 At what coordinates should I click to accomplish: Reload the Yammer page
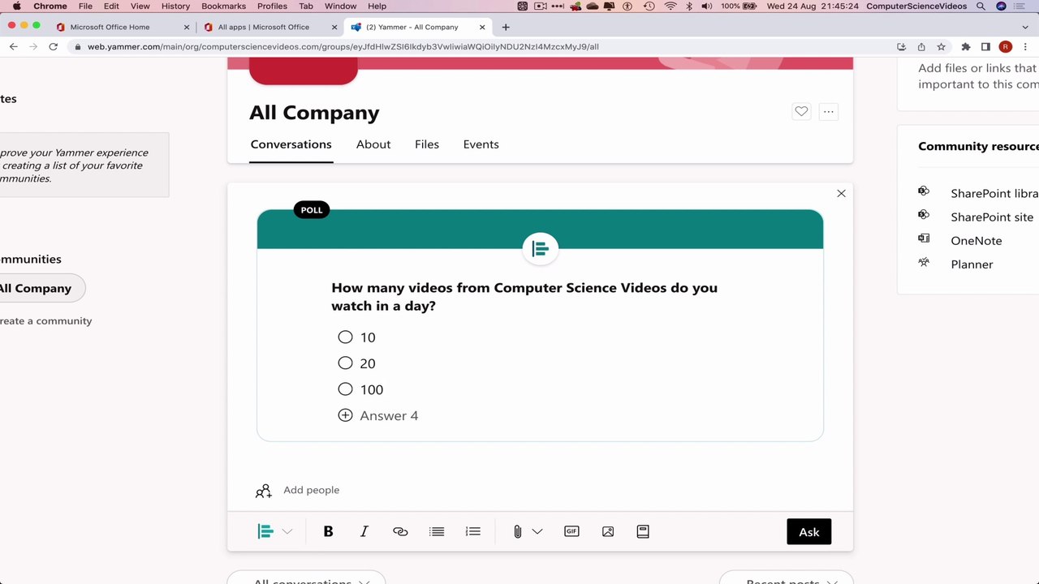point(54,46)
